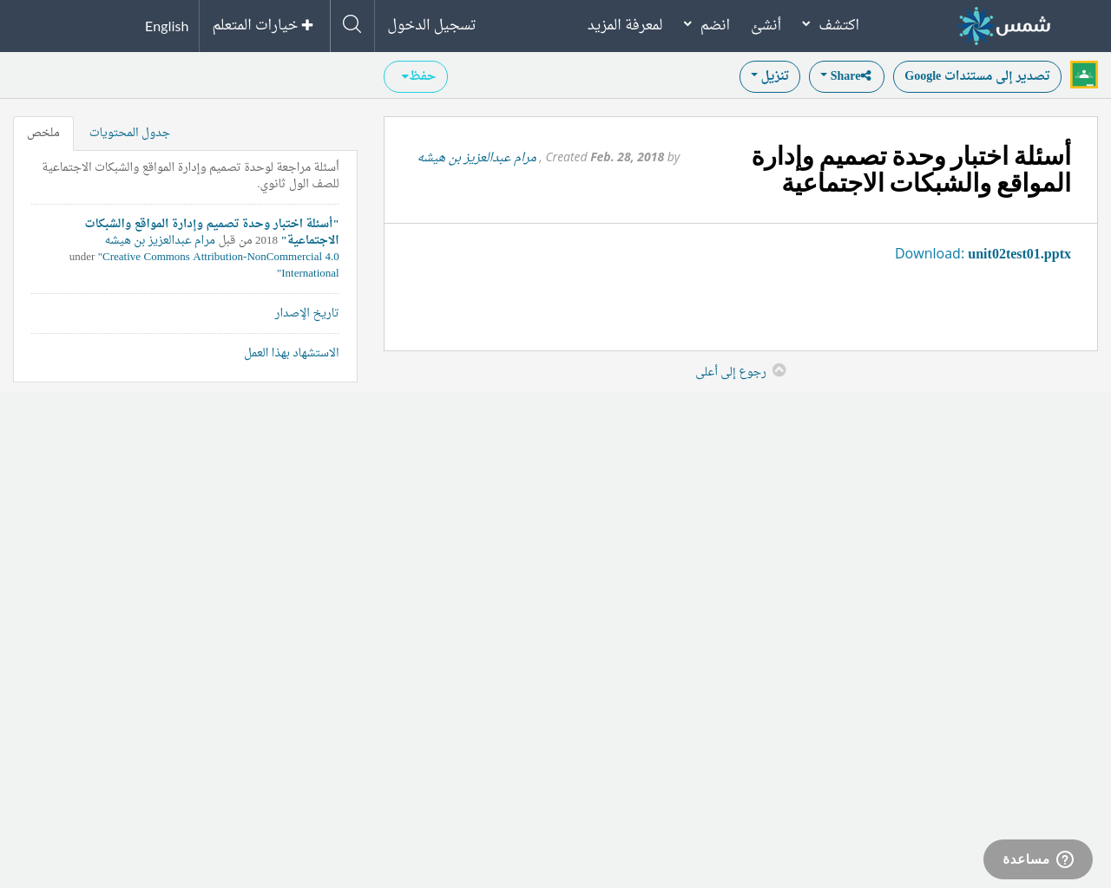Click the Shms logo in header

tap(1005, 26)
